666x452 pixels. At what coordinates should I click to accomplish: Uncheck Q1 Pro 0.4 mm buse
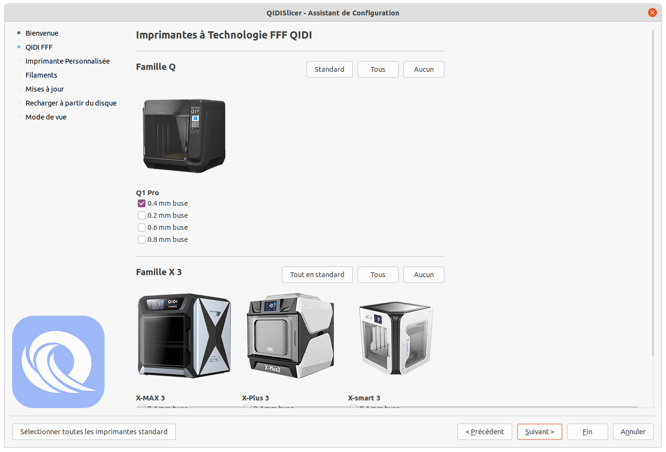point(142,203)
